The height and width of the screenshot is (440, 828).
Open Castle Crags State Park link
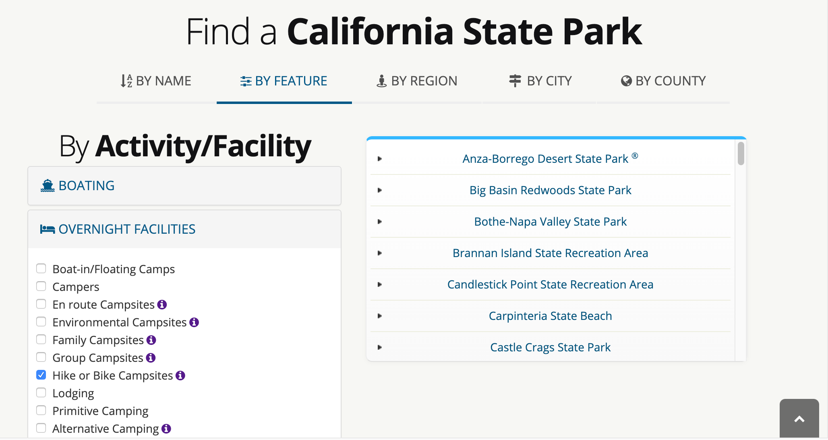point(550,347)
